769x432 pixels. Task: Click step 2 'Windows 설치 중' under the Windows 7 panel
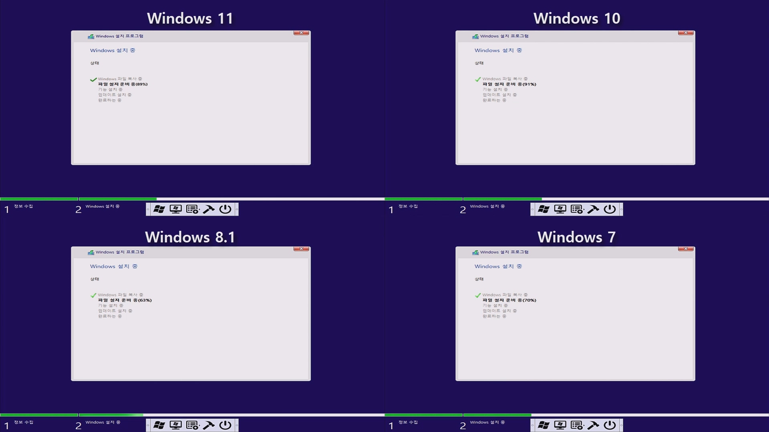click(487, 422)
